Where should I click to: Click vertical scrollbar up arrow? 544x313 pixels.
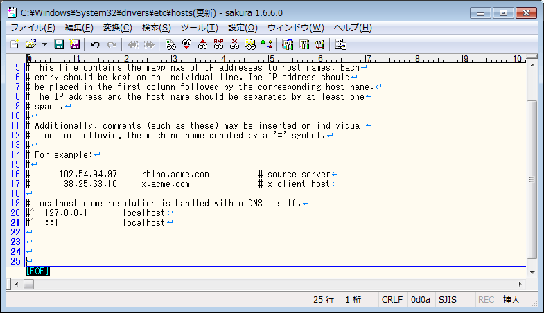pyautogui.click(x=532, y=65)
